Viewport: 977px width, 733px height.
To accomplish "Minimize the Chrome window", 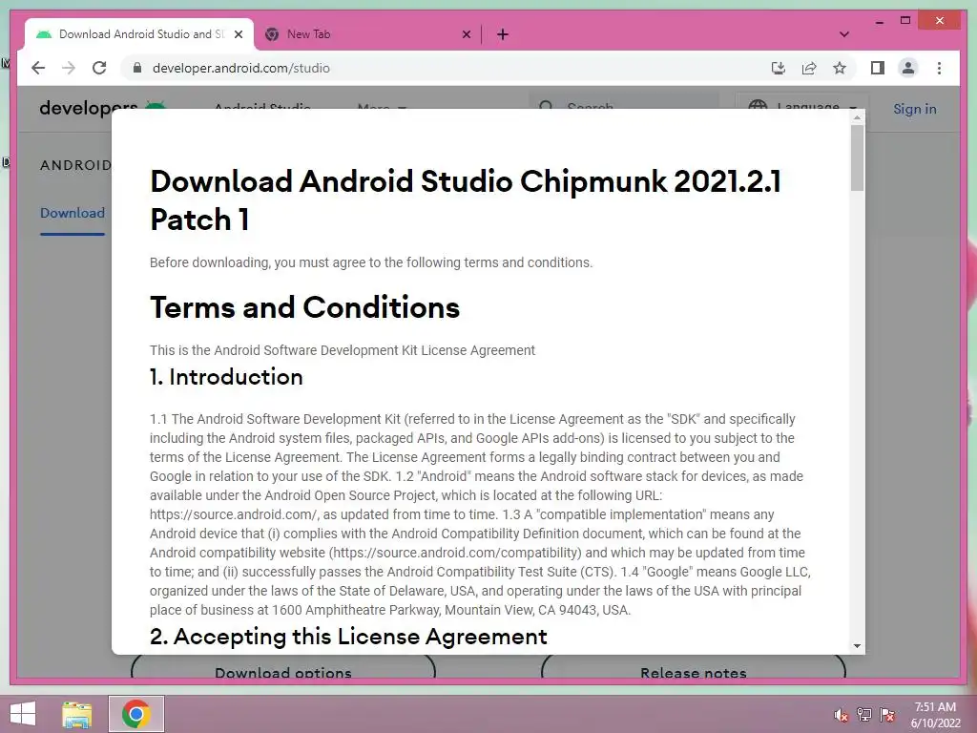I will point(879,21).
